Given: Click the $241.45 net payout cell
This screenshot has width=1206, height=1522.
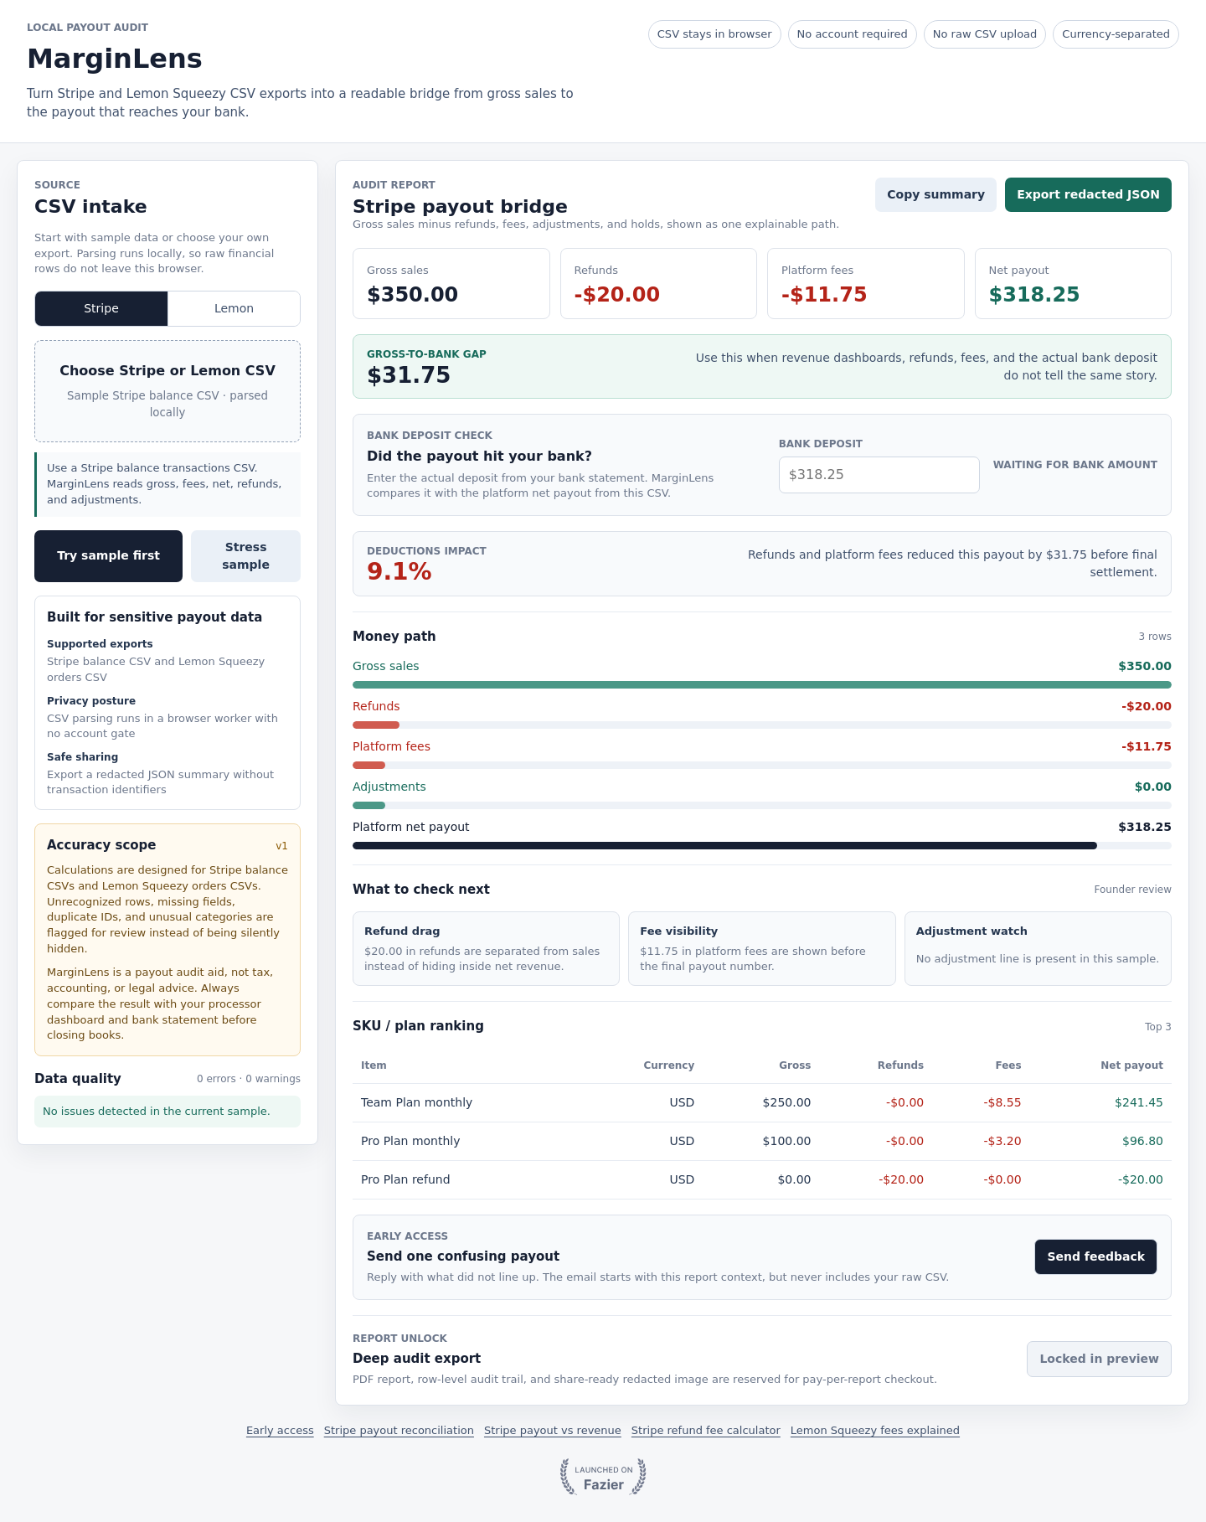Looking at the screenshot, I should click(x=1139, y=1102).
